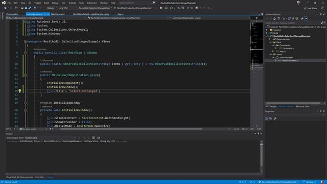Screen dimensions: 327x184
Task: Switch to the App.cs editor tab
Action: 121,14
